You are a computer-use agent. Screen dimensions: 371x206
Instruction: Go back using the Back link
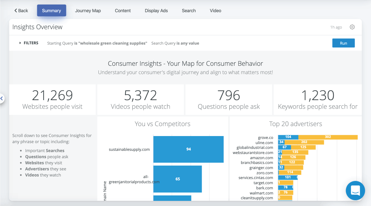point(21,11)
